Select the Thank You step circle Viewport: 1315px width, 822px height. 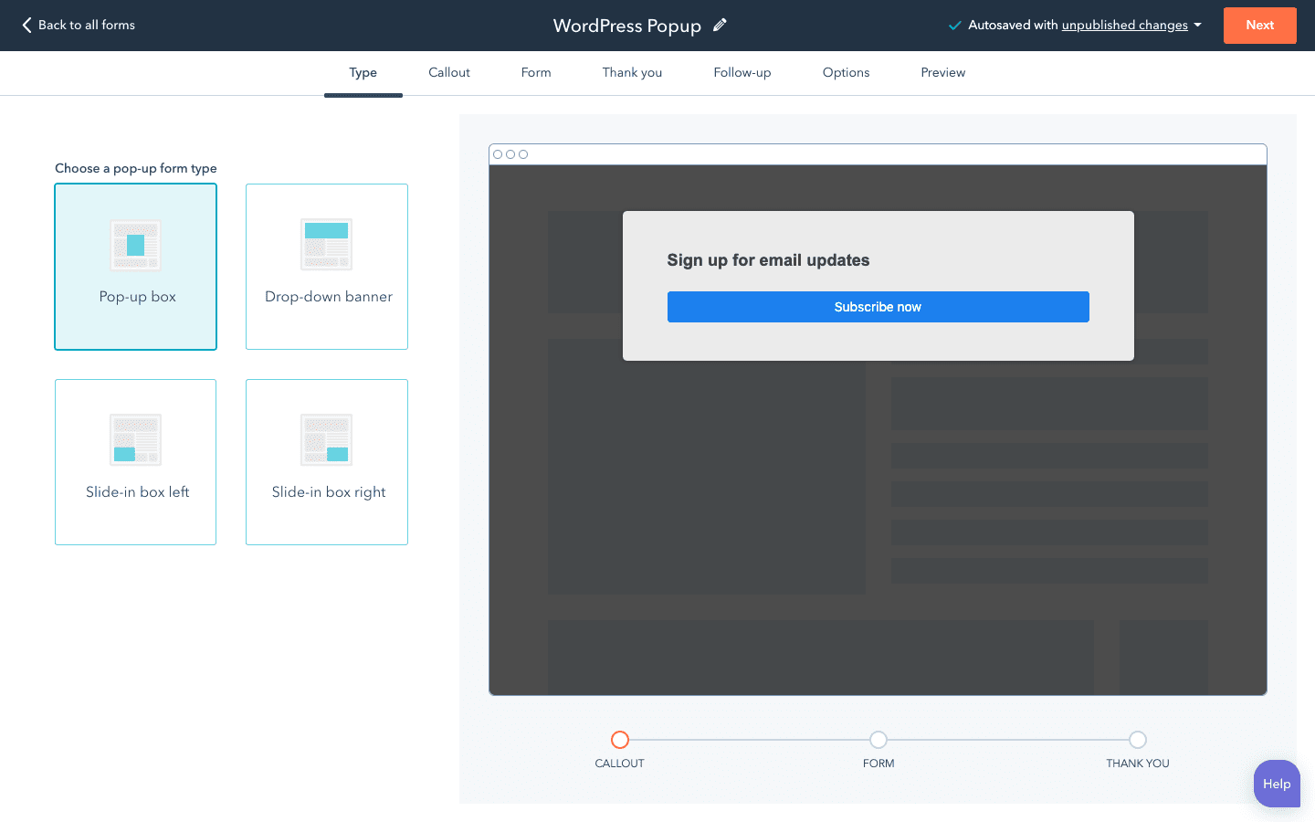[x=1137, y=740]
